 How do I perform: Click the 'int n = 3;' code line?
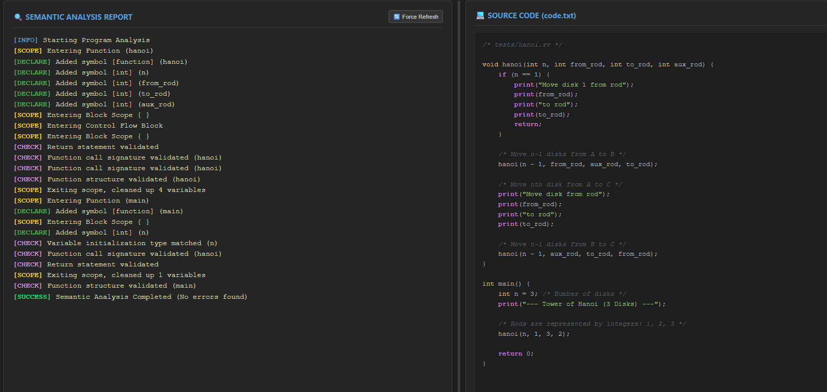click(x=518, y=294)
